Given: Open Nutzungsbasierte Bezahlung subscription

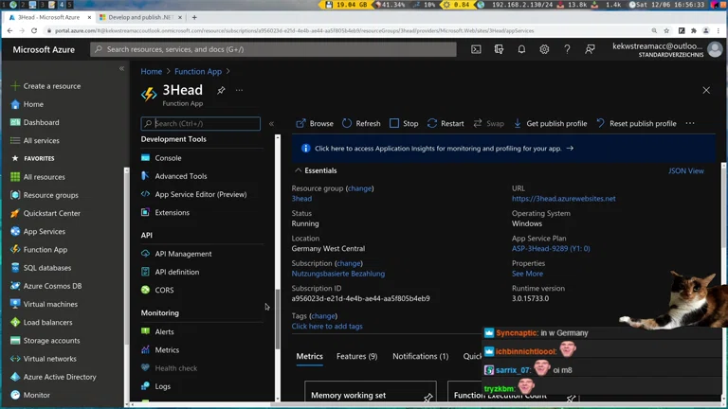Looking at the screenshot, I should pyautogui.click(x=338, y=274).
